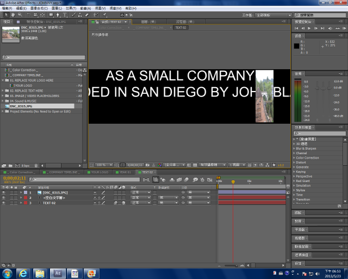This screenshot has width=348, height=279.
Task: Select the Pan Behind anchor tool
Action: 42,15
